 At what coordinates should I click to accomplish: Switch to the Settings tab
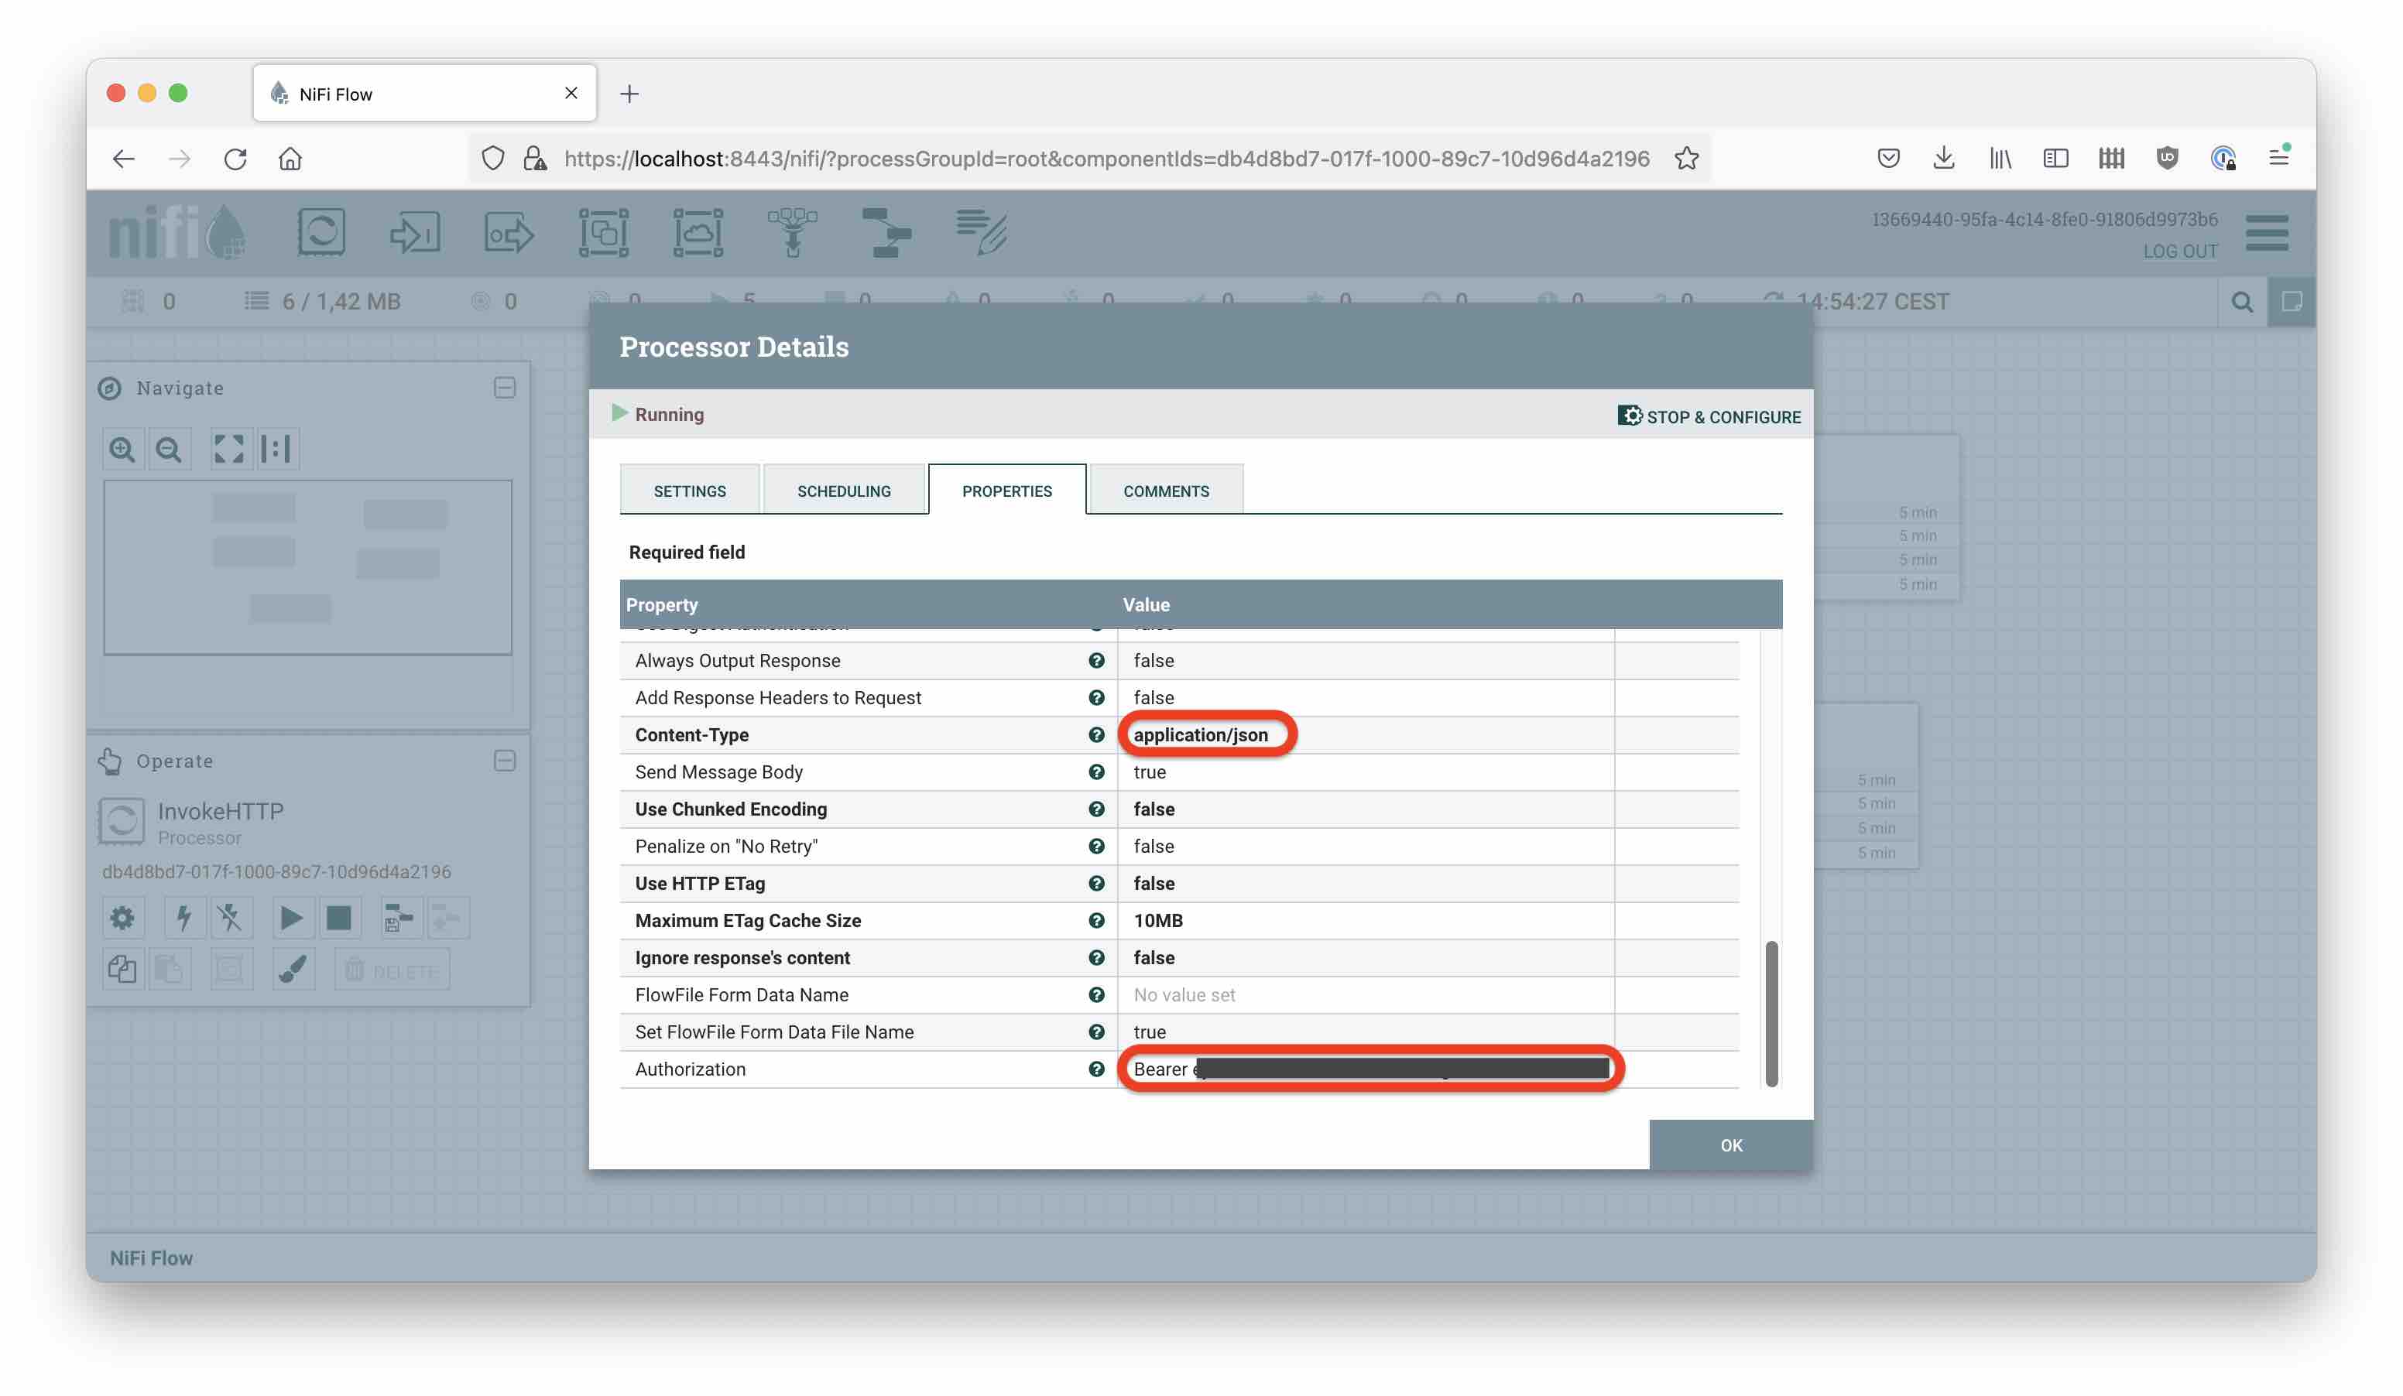[690, 491]
